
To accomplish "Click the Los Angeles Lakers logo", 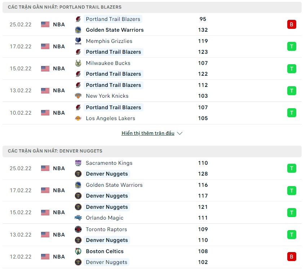I will (78, 118).
